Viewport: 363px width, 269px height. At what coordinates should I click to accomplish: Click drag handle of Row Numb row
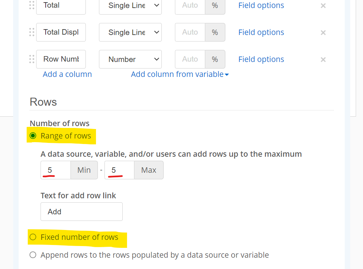32,59
